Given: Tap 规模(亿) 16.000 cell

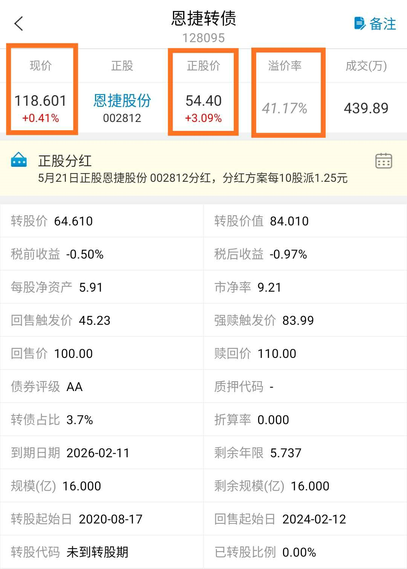Looking at the screenshot, I should pyautogui.click(x=102, y=486).
